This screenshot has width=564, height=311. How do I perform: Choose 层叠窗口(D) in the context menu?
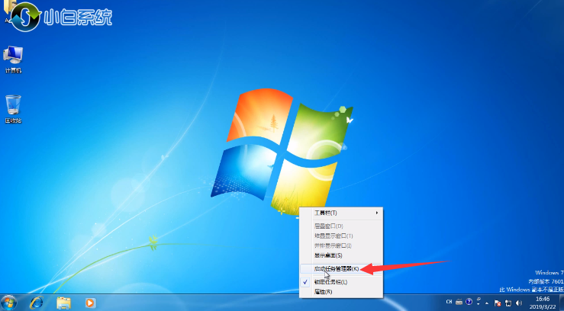click(x=341, y=226)
